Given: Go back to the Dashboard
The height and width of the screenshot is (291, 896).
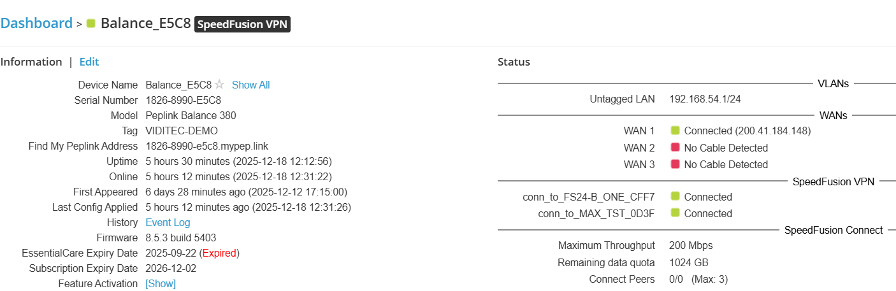Looking at the screenshot, I should coord(36,24).
